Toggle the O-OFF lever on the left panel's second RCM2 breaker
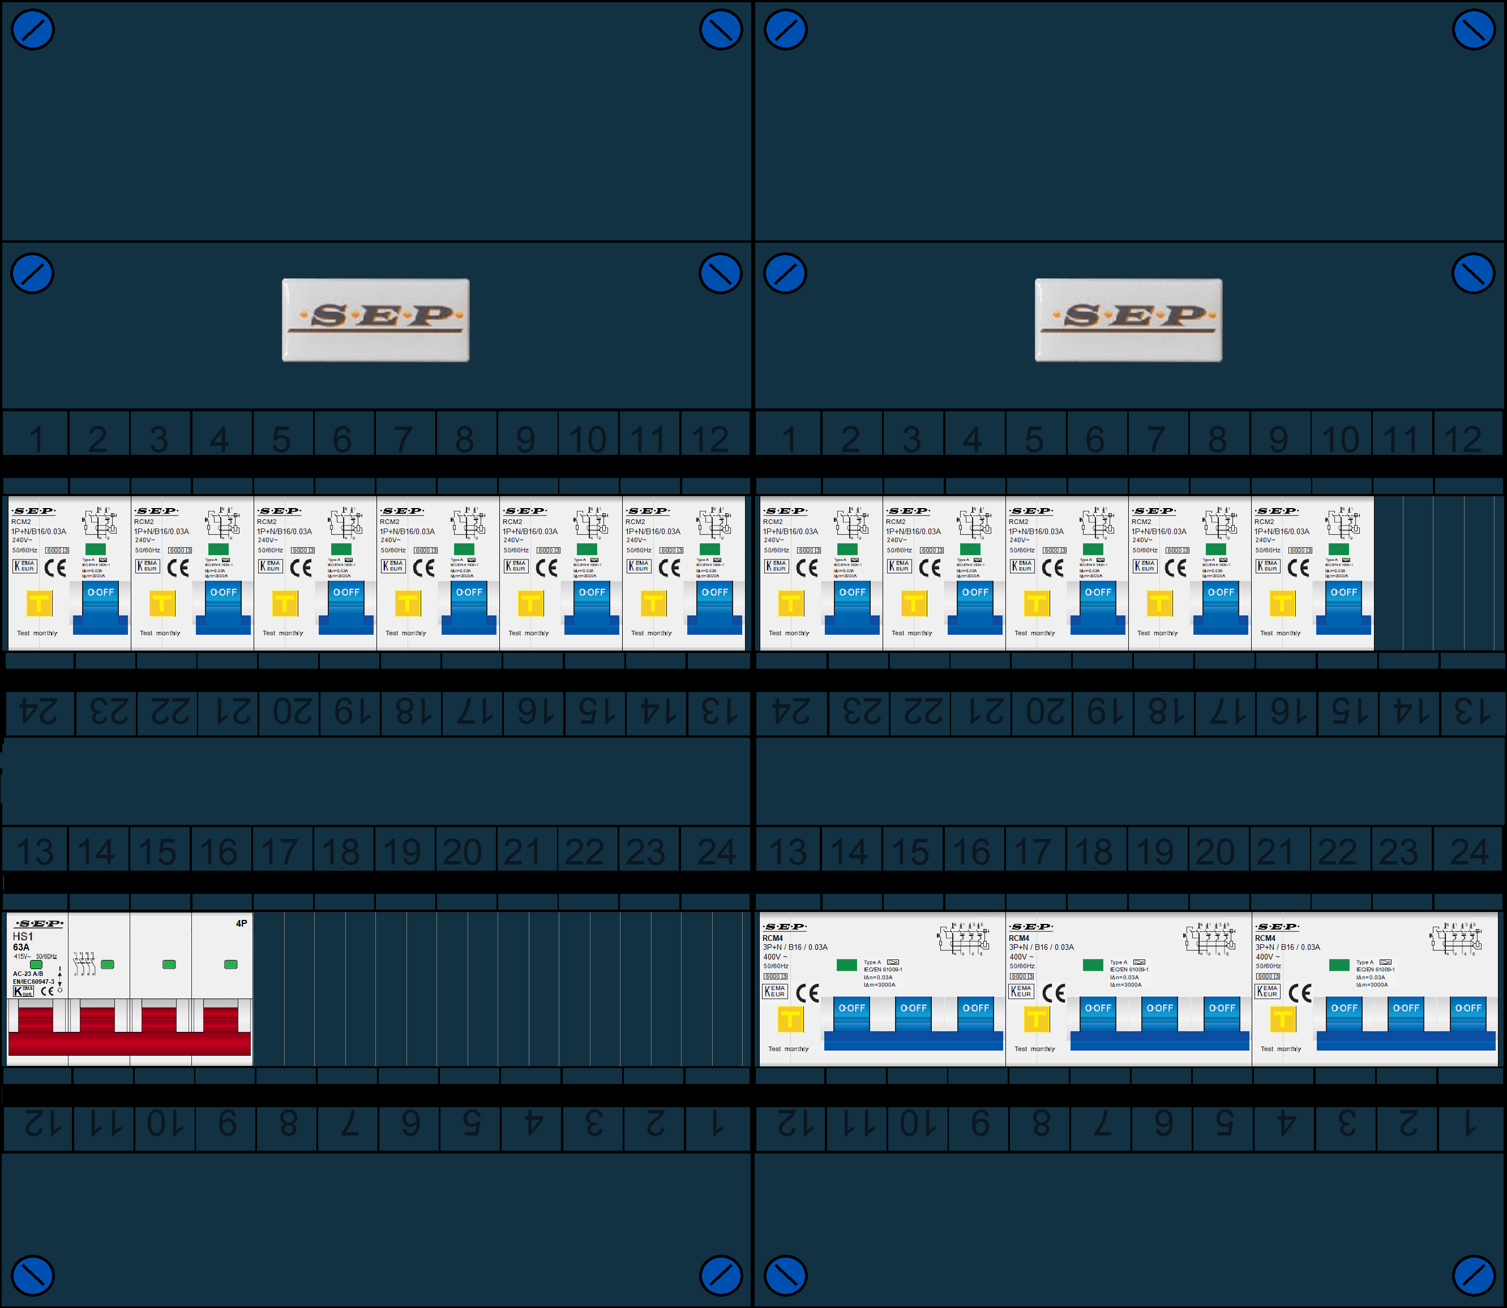 224,607
